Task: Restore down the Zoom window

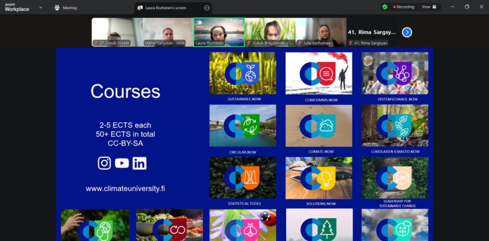Action: pos(467,7)
